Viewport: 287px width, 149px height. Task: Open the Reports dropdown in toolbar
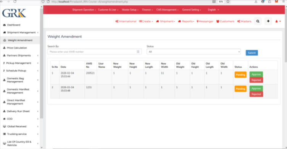click(186, 21)
